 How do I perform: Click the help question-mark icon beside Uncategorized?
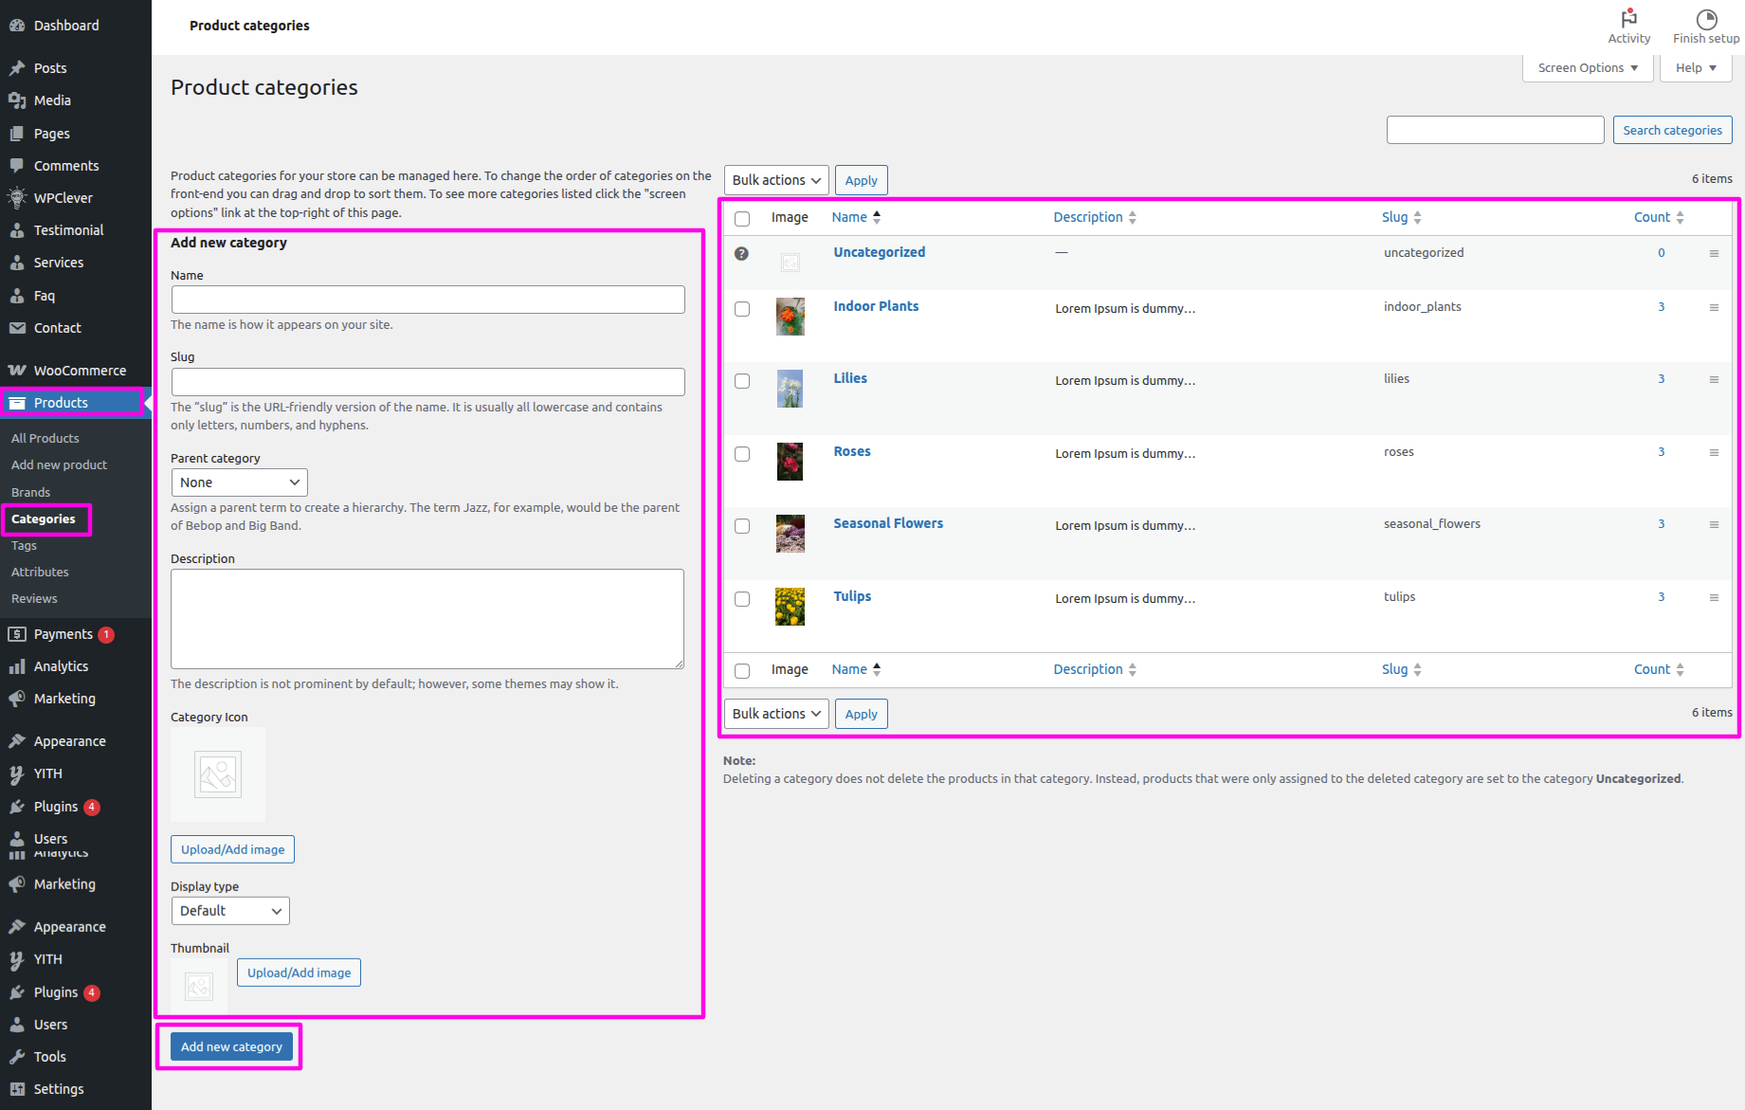(x=741, y=253)
